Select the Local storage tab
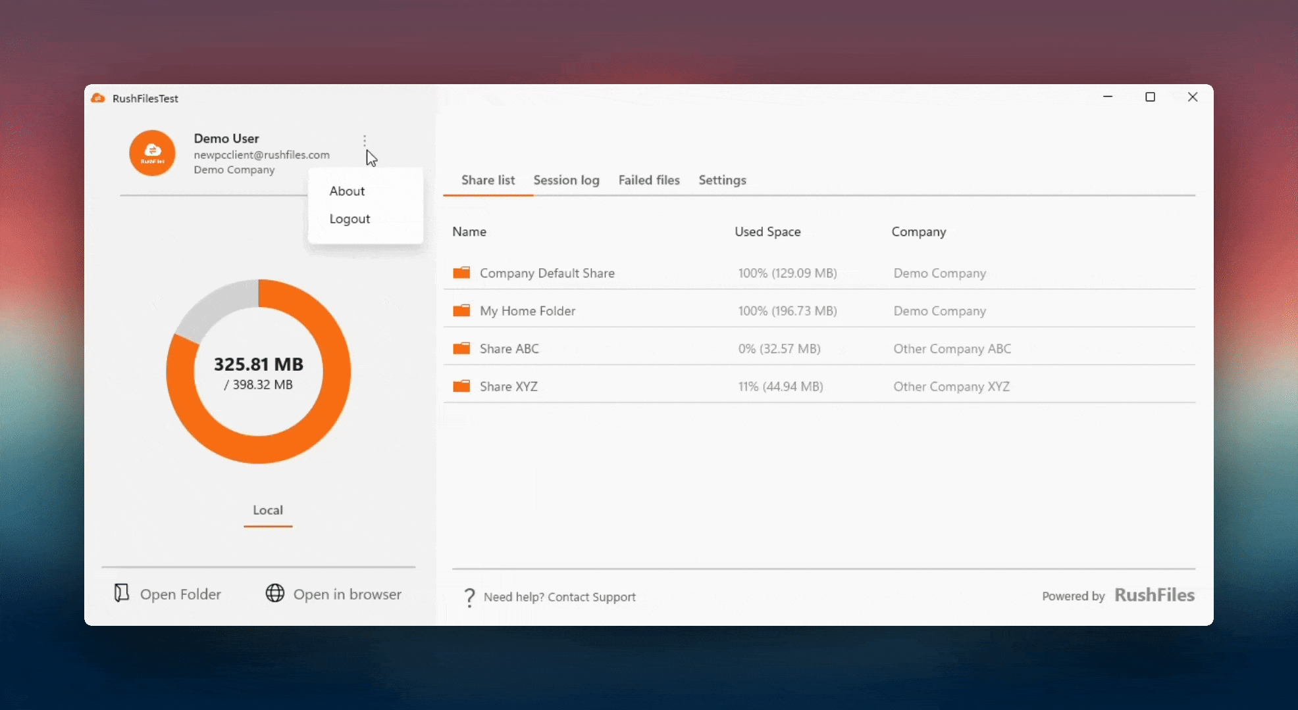Image resolution: width=1298 pixels, height=710 pixels. (268, 510)
